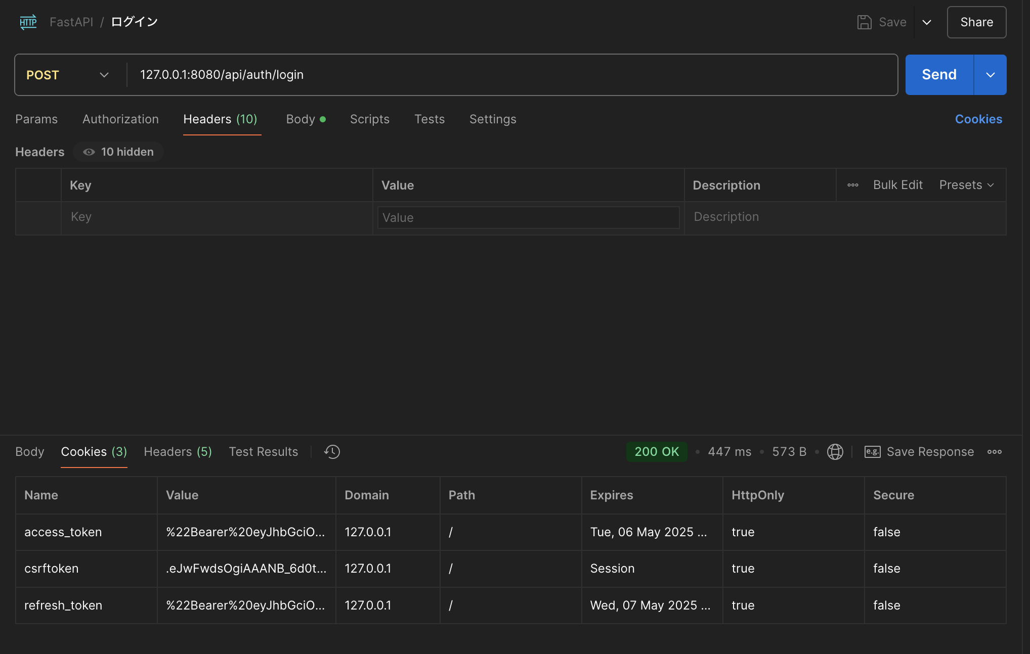1030x654 pixels.
Task: Click the Share button
Action: pyautogui.click(x=976, y=22)
